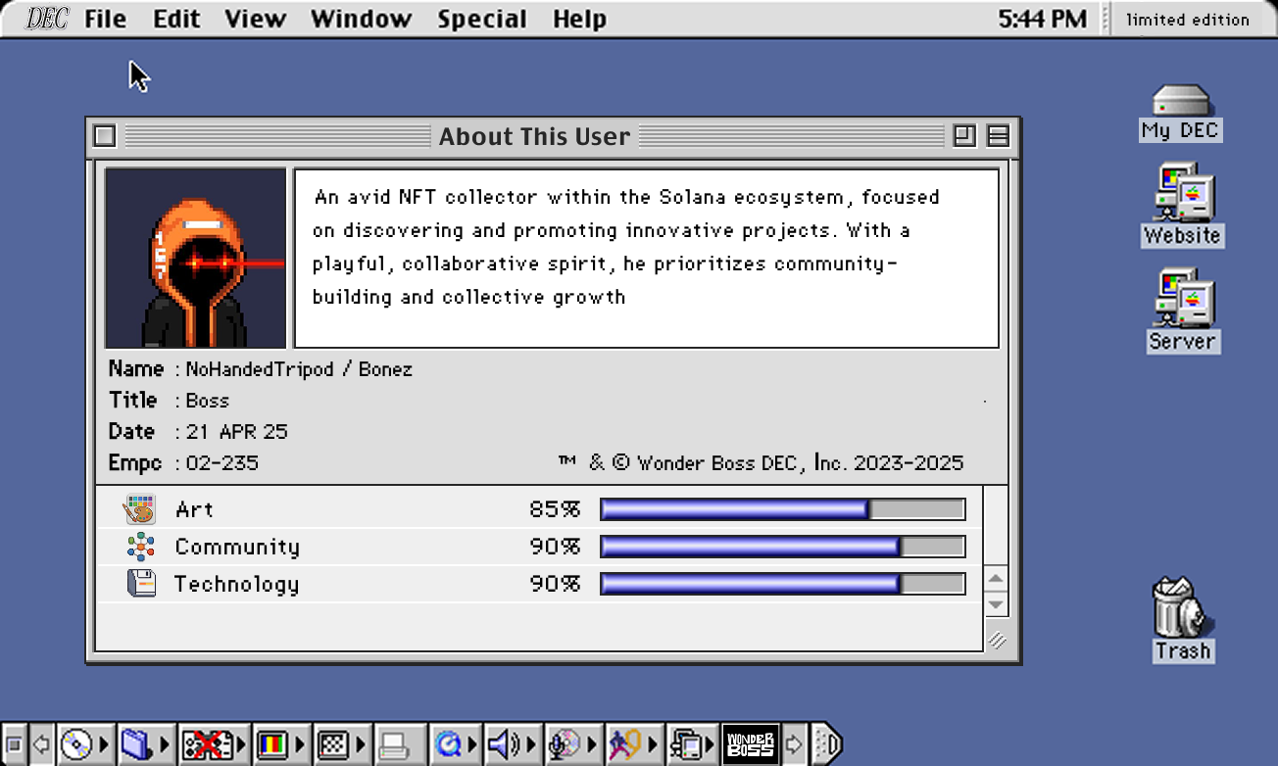
Task: Click the Art row label
Action: (194, 509)
